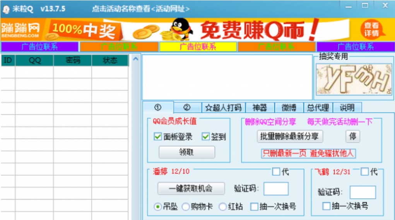Viewport: 395px width, 220px height.
Task: Check the 代 box in 潘婷 section
Action: 276,172
